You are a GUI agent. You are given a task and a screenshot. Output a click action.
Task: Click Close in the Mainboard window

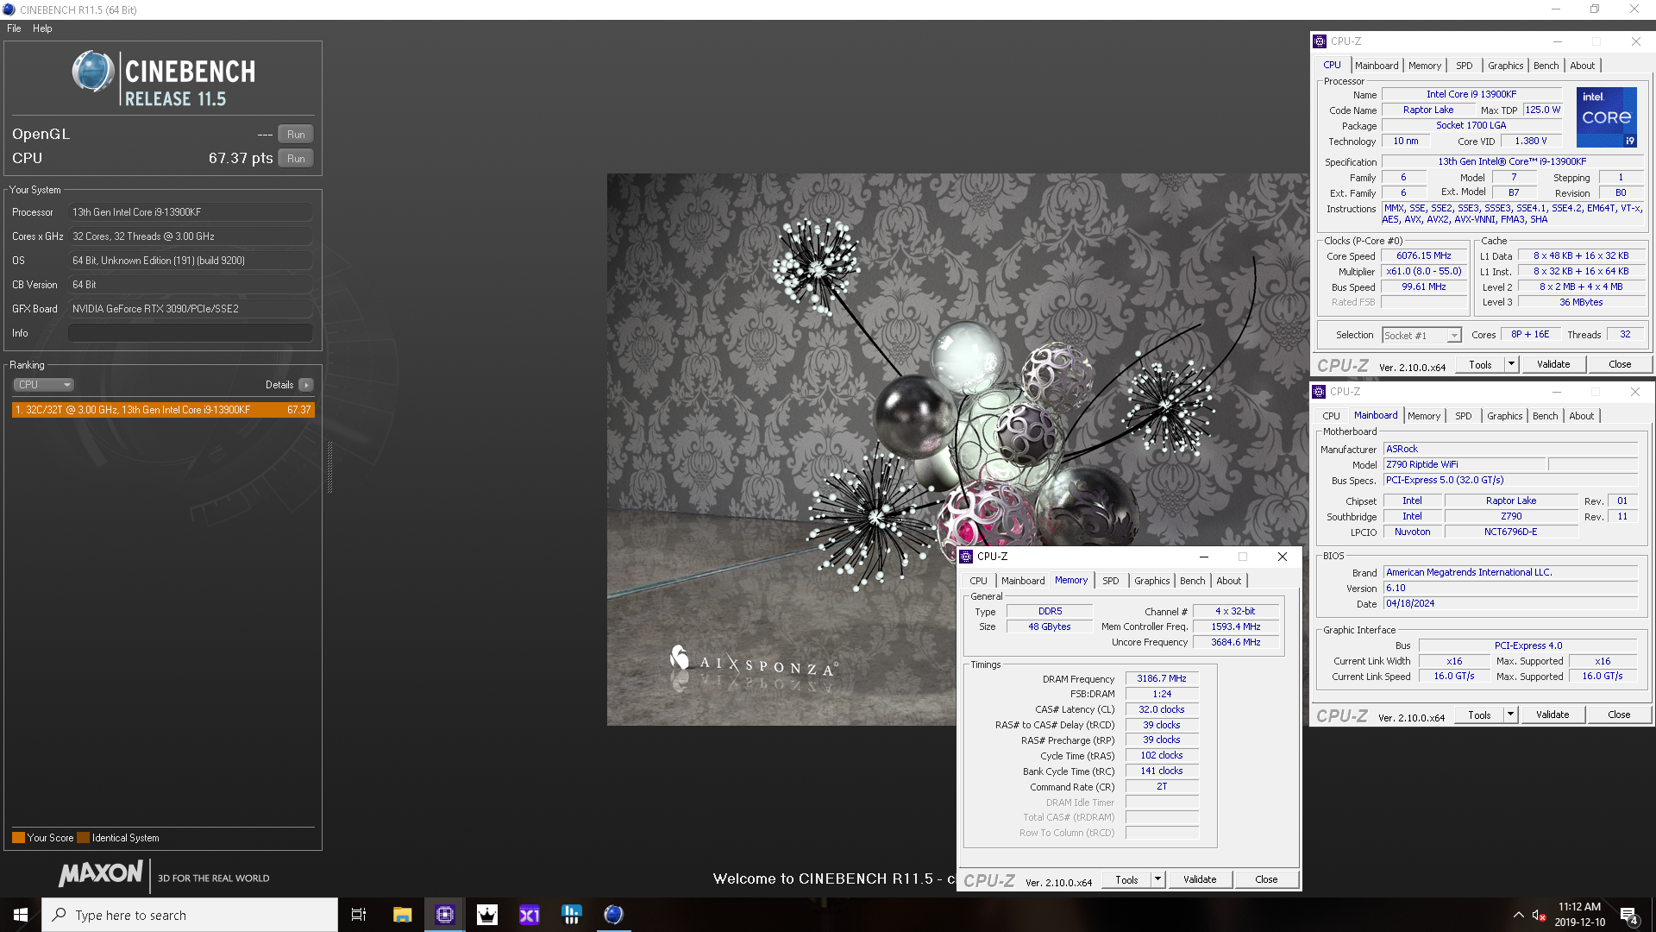click(1619, 715)
